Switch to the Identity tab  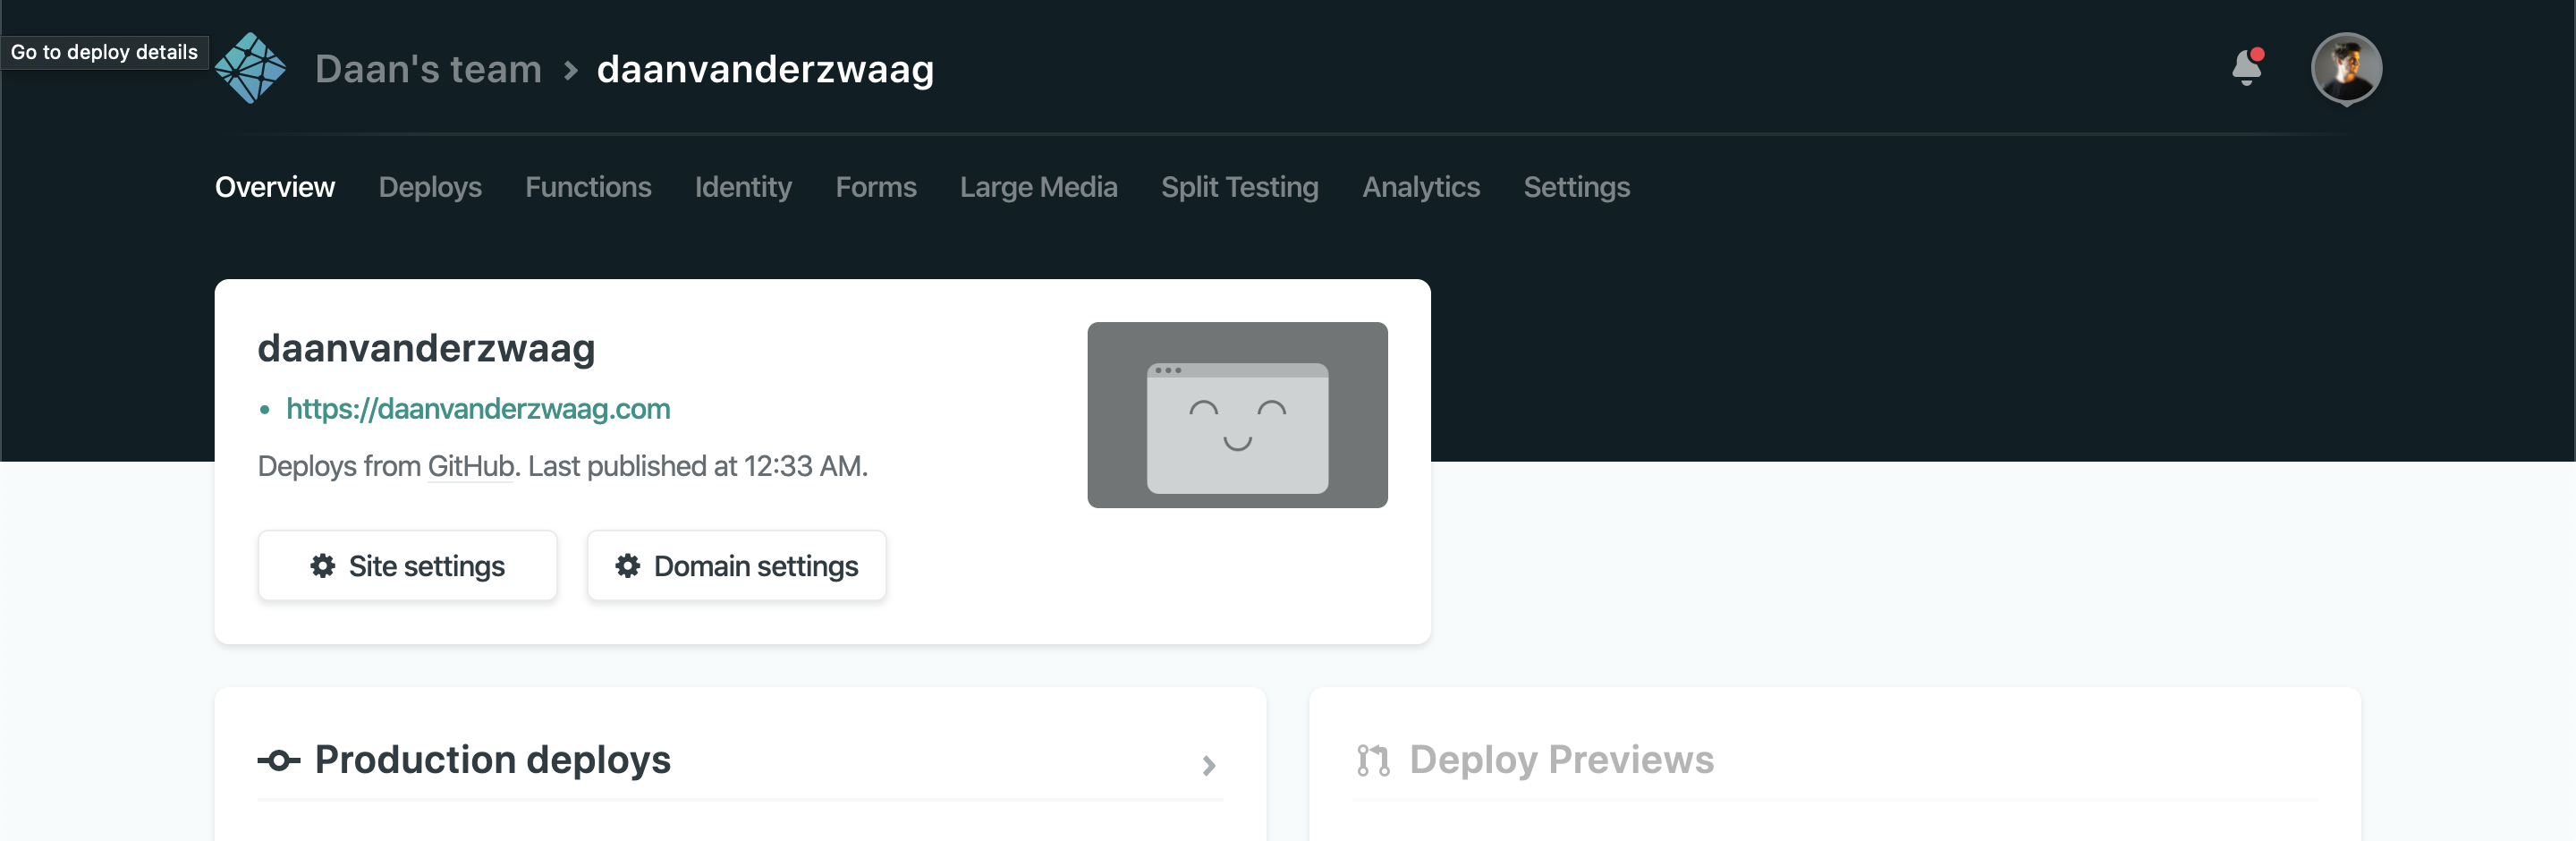[743, 187]
